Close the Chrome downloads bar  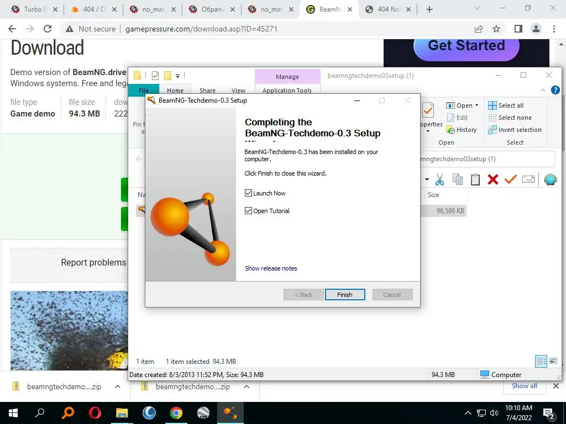point(556,386)
